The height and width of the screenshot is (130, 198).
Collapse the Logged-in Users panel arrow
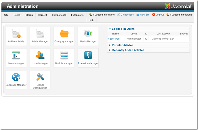(x=110, y=29)
